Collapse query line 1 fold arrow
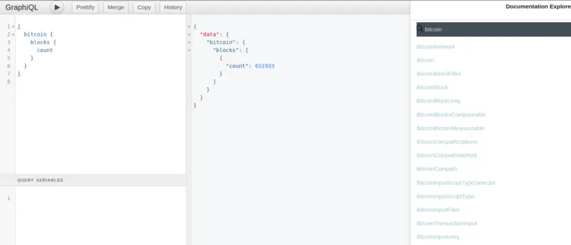Viewport: 571px width, 245px height. coord(14,27)
